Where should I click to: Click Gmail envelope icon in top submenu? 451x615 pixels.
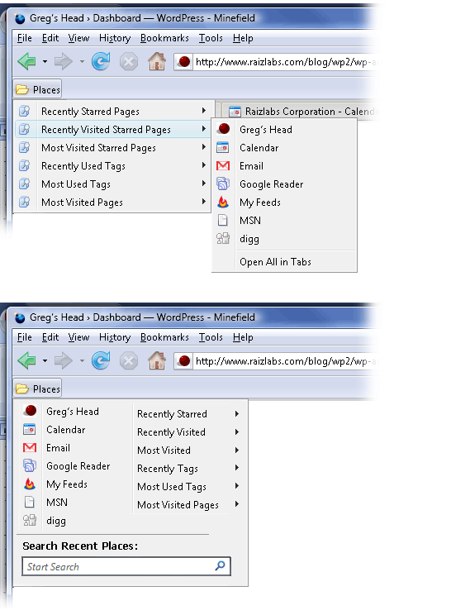[223, 166]
